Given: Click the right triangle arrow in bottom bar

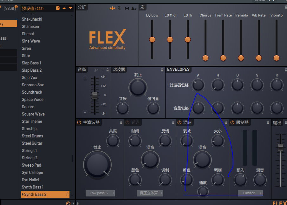Looking at the screenshot, I should (78, 203).
